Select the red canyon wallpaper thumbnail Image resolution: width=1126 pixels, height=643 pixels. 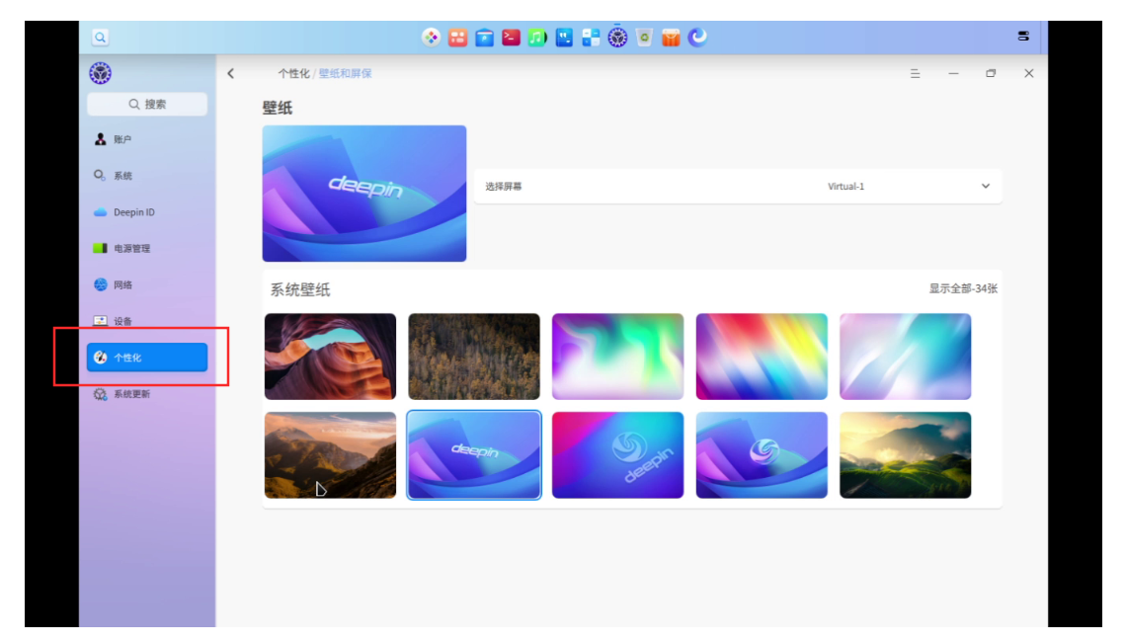coord(330,357)
